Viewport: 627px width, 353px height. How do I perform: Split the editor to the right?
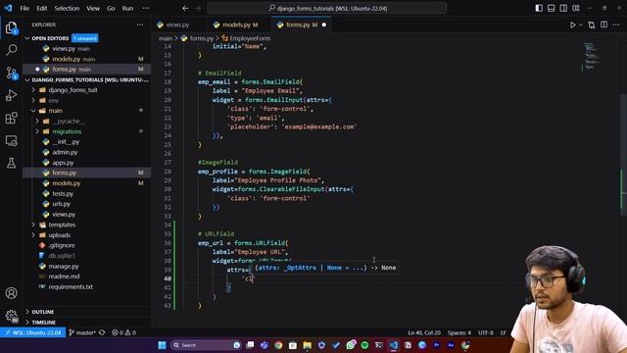tap(603, 25)
